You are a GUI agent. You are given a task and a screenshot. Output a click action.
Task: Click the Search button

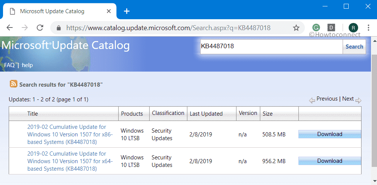pyautogui.click(x=354, y=47)
